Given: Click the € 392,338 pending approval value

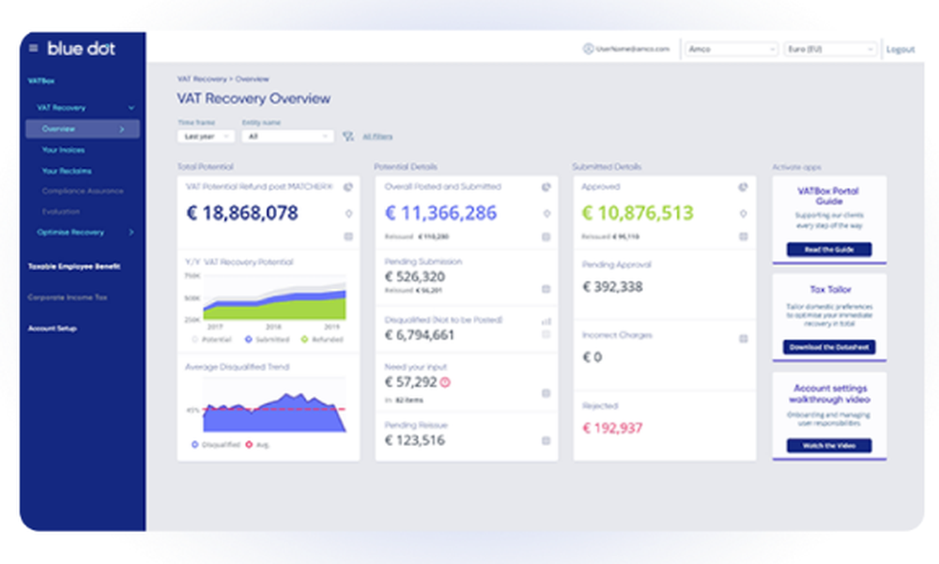Looking at the screenshot, I should pos(612,287).
